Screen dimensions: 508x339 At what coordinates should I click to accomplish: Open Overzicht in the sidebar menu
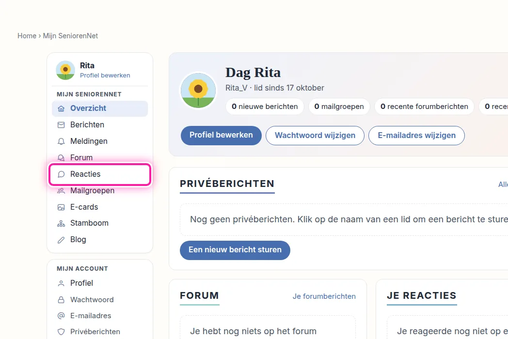click(100, 108)
